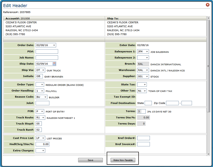The image size is (213, 167).
Task: Focus the Job Name text field
Action: click(47, 58)
